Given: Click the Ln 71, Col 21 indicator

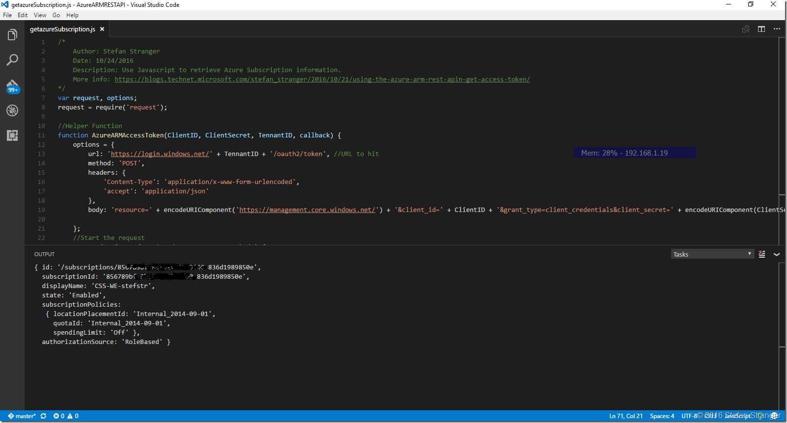Looking at the screenshot, I should pos(626,416).
